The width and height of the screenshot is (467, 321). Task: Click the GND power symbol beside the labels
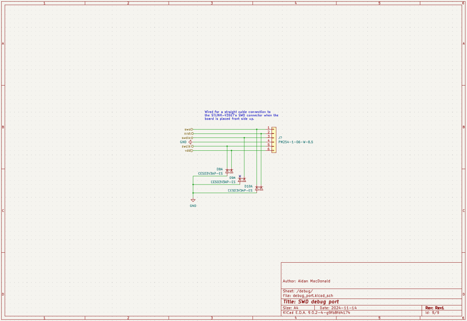190,142
